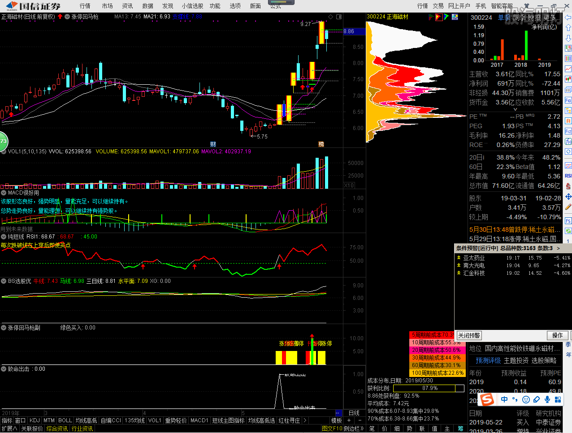Open 张停回马枪副 indicator panel dropdown

click(4, 328)
